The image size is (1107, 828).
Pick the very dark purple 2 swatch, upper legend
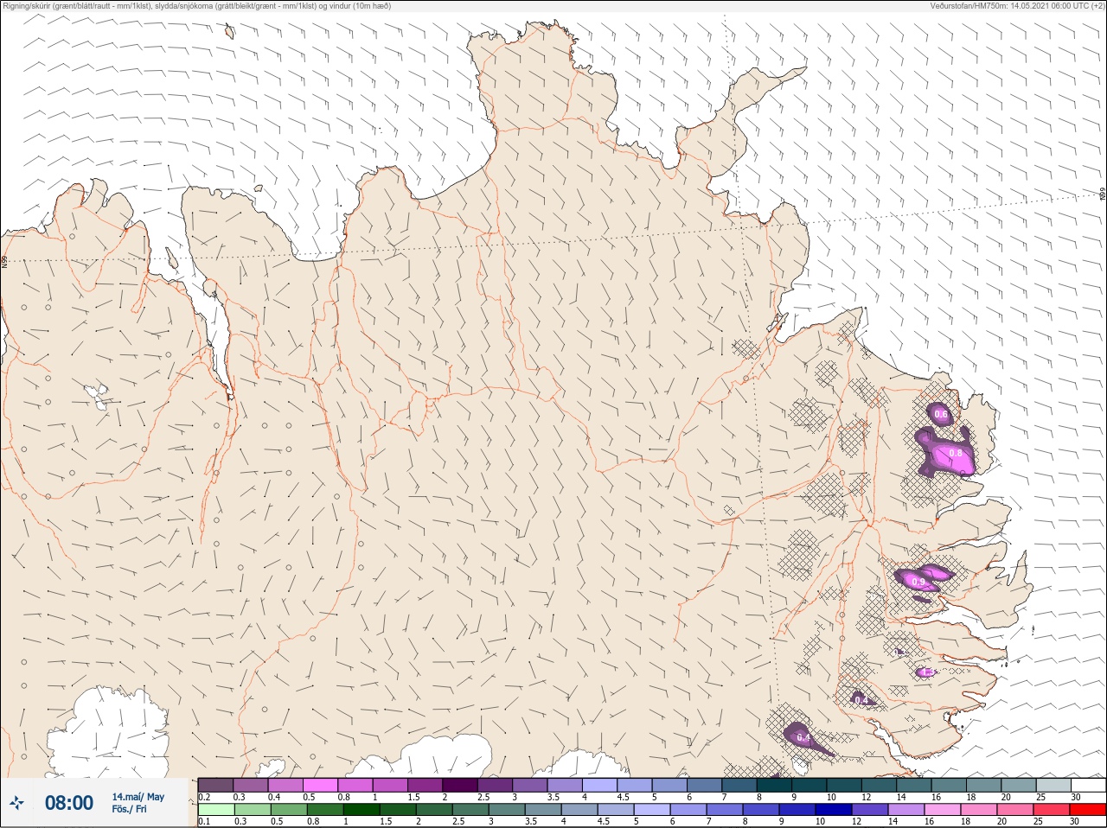point(460,785)
